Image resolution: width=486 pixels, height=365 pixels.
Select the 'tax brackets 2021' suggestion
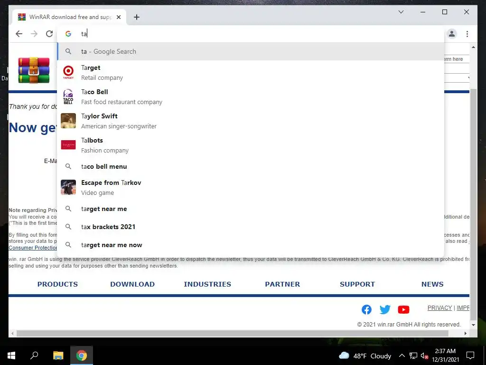pyautogui.click(x=251, y=227)
